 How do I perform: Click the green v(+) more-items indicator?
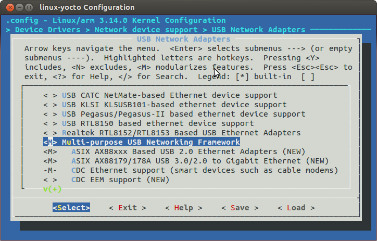click(53, 189)
